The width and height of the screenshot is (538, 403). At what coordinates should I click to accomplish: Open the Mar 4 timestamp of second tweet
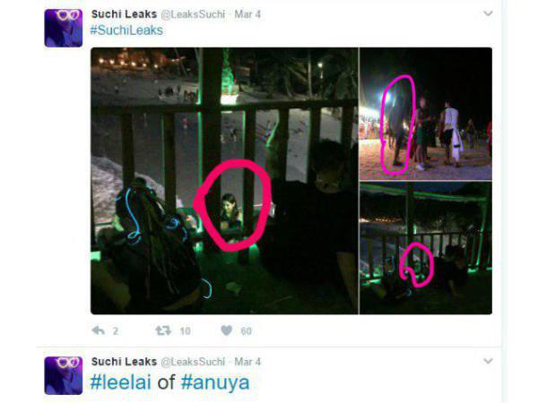pyautogui.click(x=247, y=362)
